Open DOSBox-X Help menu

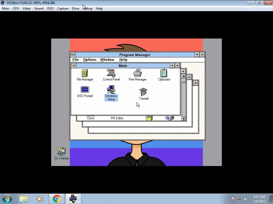[99, 8]
